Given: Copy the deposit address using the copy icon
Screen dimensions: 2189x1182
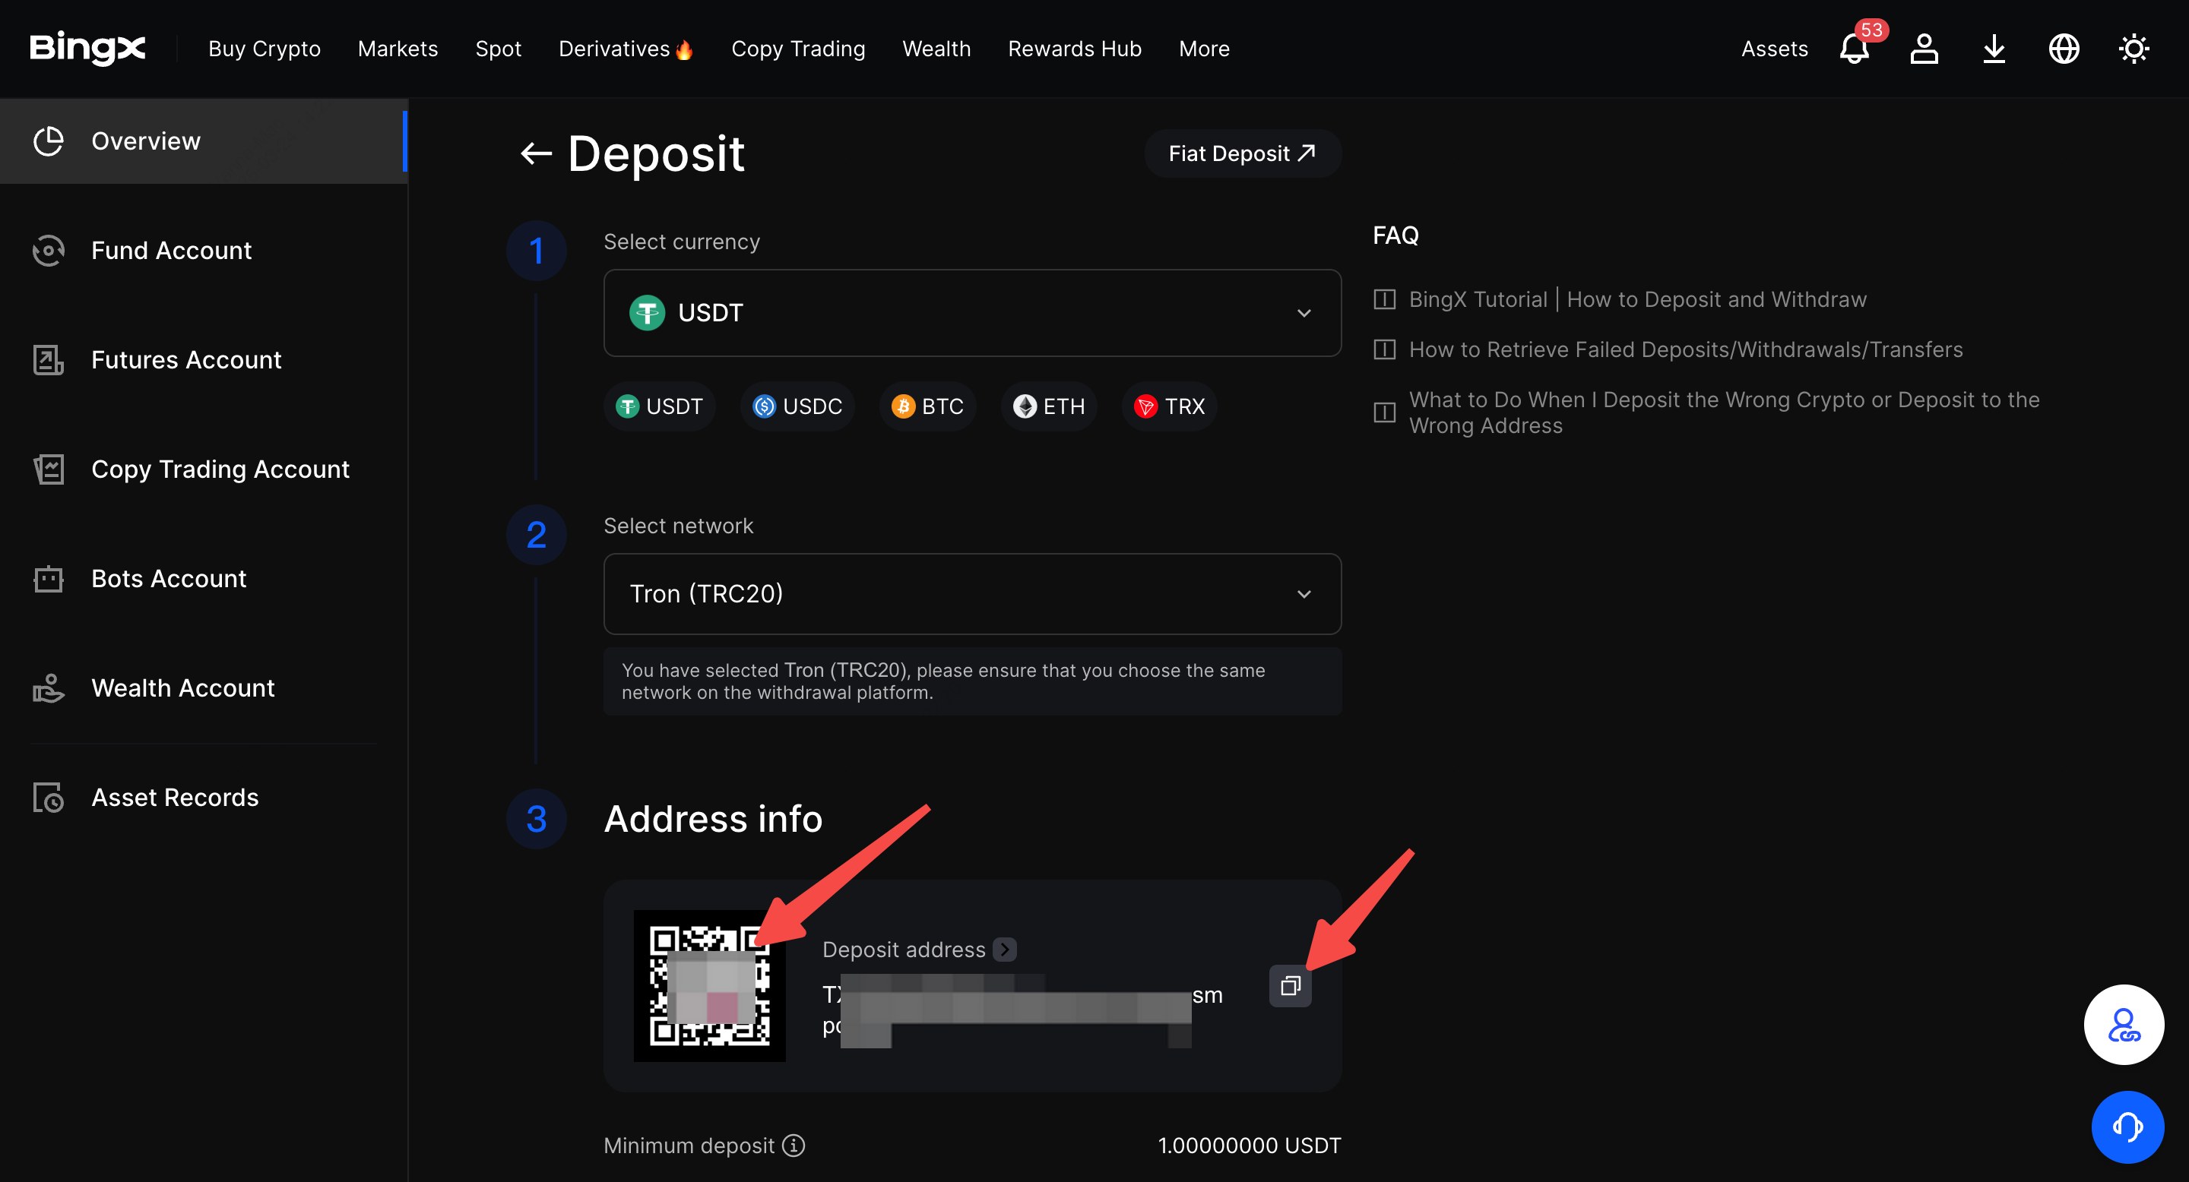Looking at the screenshot, I should point(1290,985).
